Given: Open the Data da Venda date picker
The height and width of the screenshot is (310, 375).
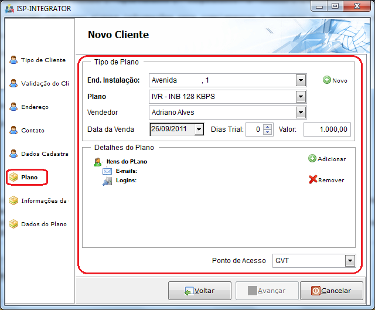Looking at the screenshot, I should [199, 130].
